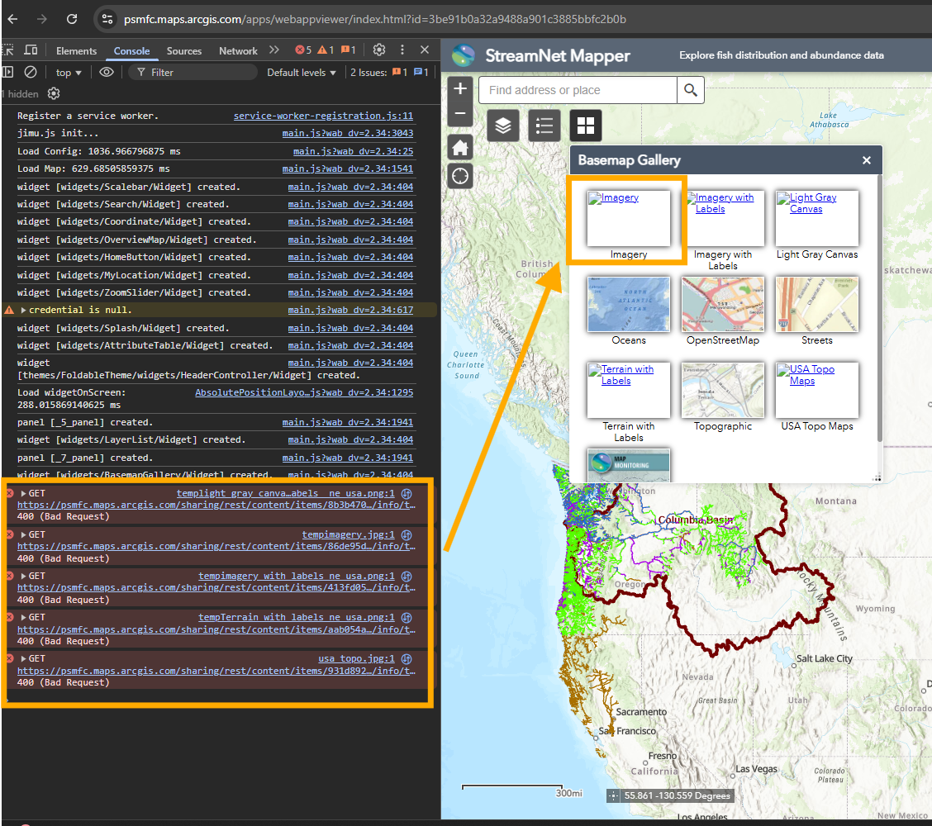Click the address bar URL
This screenshot has height=826, width=932.
374,19
